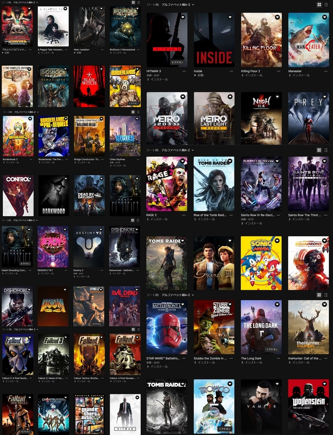
Task: Open the Shenmue III cover
Action: [214, 263]
